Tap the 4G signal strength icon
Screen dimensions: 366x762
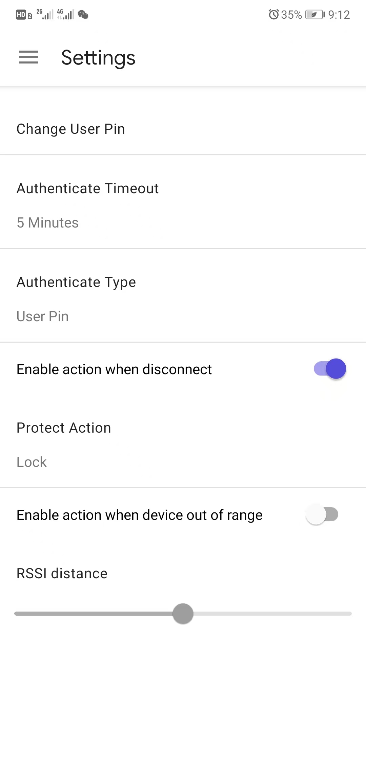click(65, 15)
